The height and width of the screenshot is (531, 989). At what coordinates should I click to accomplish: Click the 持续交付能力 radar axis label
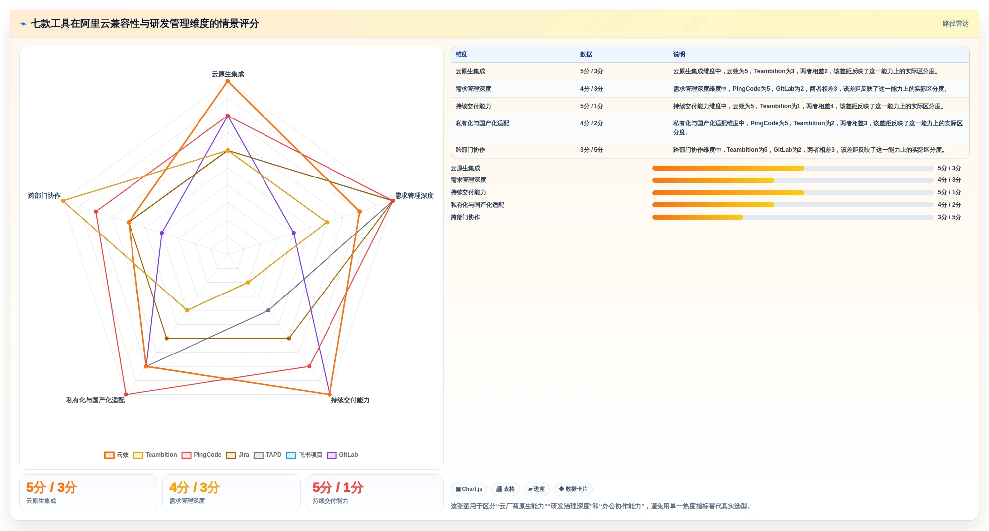coord(350,400)
